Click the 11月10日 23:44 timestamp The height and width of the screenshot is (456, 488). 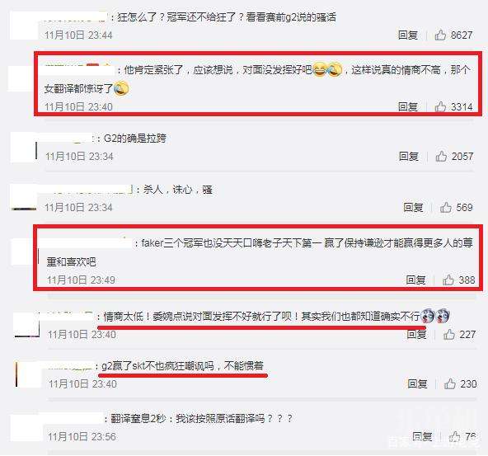78,35
